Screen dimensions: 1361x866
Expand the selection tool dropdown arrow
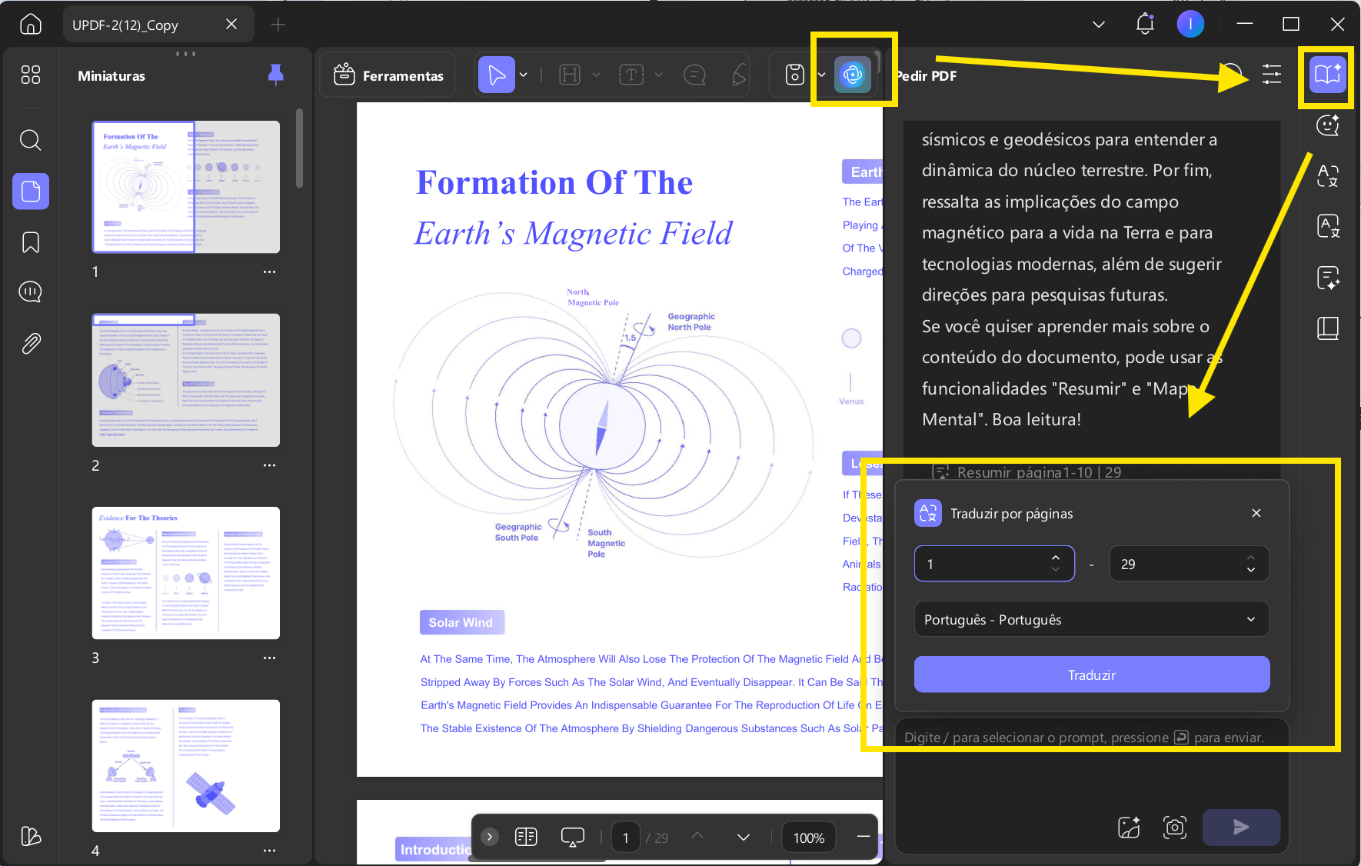[524, 75]
